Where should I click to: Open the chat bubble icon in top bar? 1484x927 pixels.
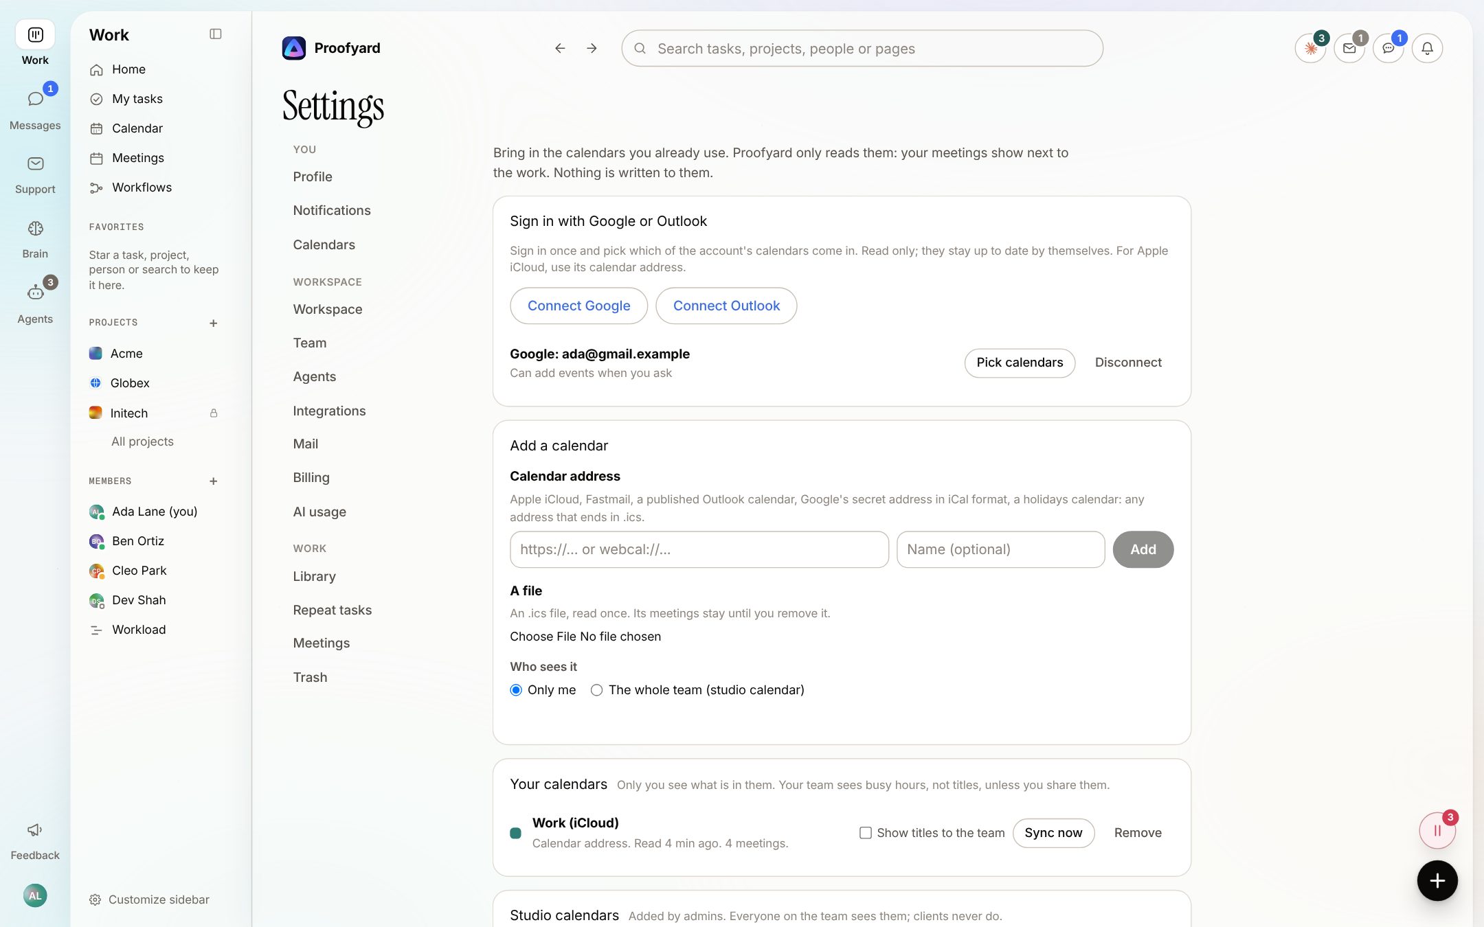(x=1389, y=49)
